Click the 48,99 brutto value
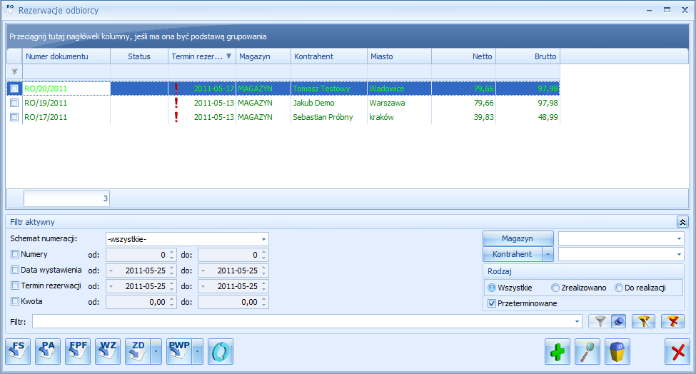The width and height of the screenshot is (696, 374). [x=548, y=117]
